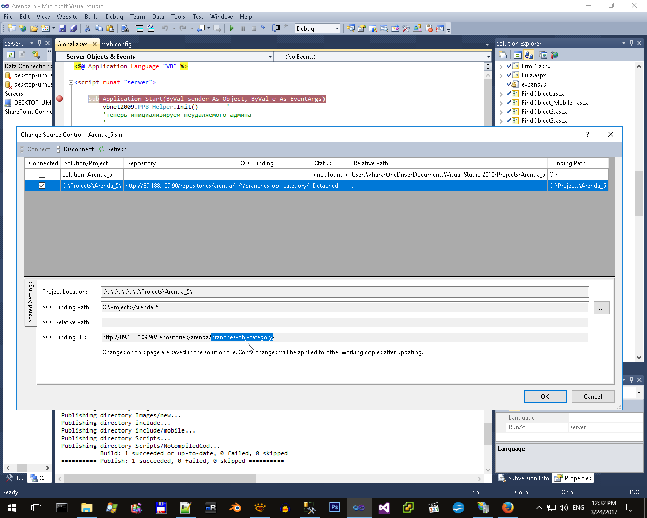The width and height of the screenshot is (647, 518).
Task: Open the Task View taskbar button
Action: (x=36, y=507)
